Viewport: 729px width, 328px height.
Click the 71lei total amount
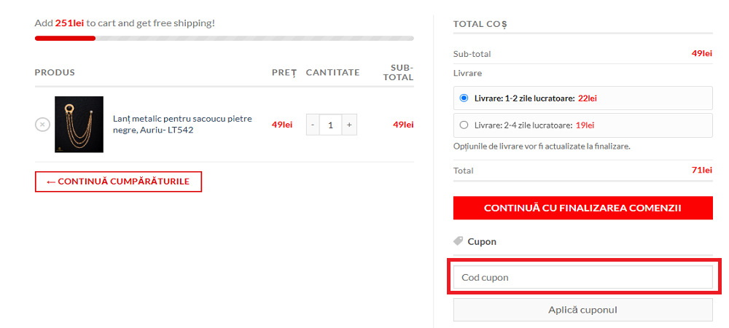pos(701,170)
